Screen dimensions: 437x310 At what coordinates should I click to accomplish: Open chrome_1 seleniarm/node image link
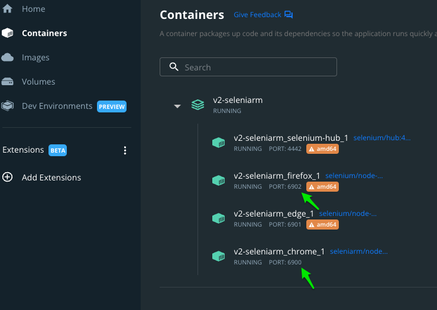coord(359,251)
